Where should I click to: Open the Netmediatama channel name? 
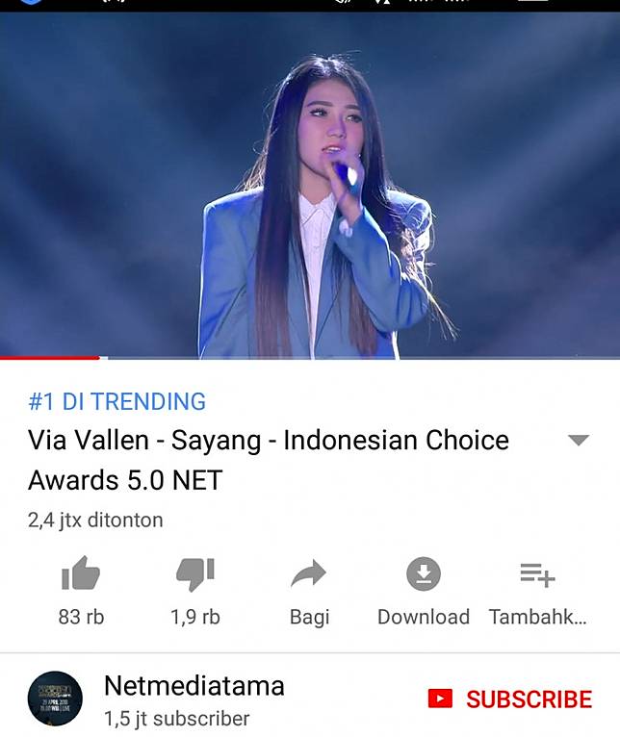click(194, 686)
